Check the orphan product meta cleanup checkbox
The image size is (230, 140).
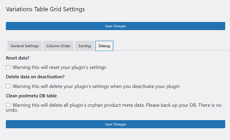(8, 105)
